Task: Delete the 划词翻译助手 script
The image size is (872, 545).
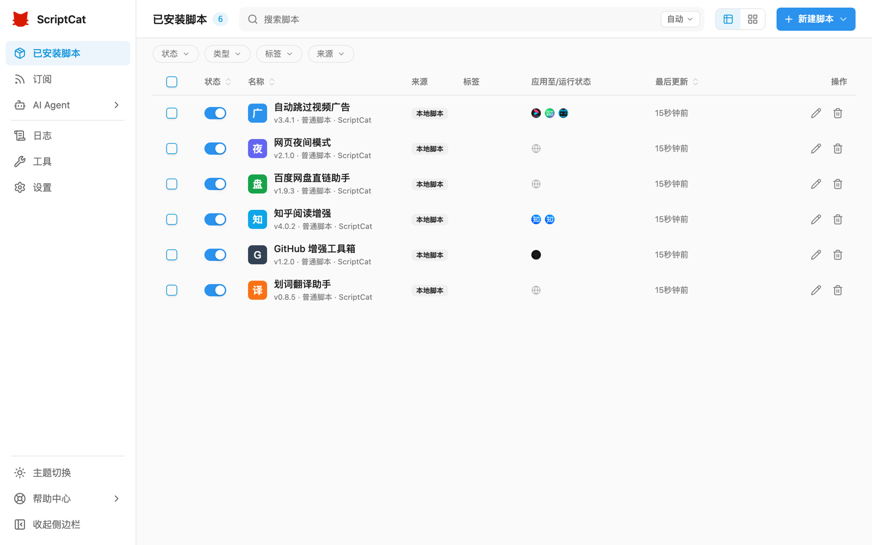Action: pyautogui.click(x=838, y=290)
